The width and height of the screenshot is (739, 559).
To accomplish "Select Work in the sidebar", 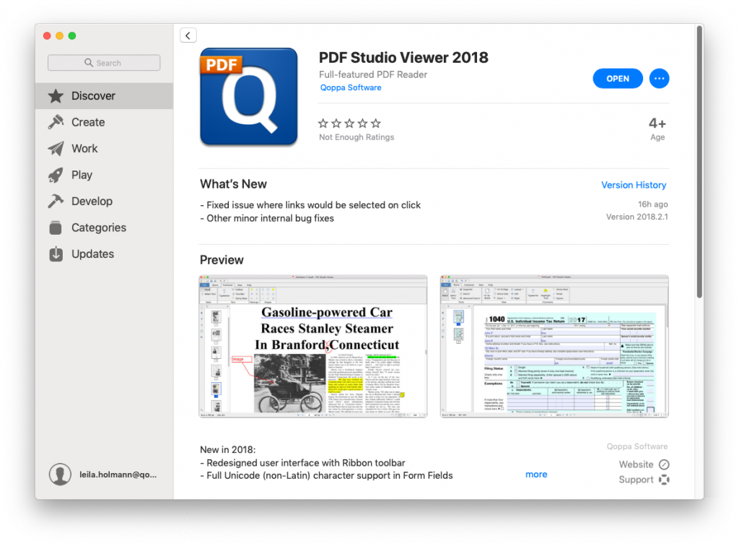I will (x=104, y=149).
